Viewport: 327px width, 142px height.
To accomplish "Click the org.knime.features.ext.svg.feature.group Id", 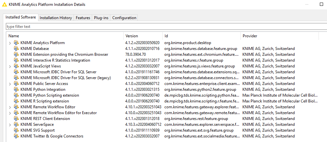I will pos(199,130).
